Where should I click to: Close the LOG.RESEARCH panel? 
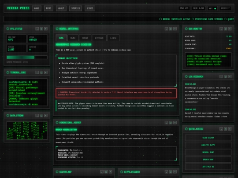(230, 76)
